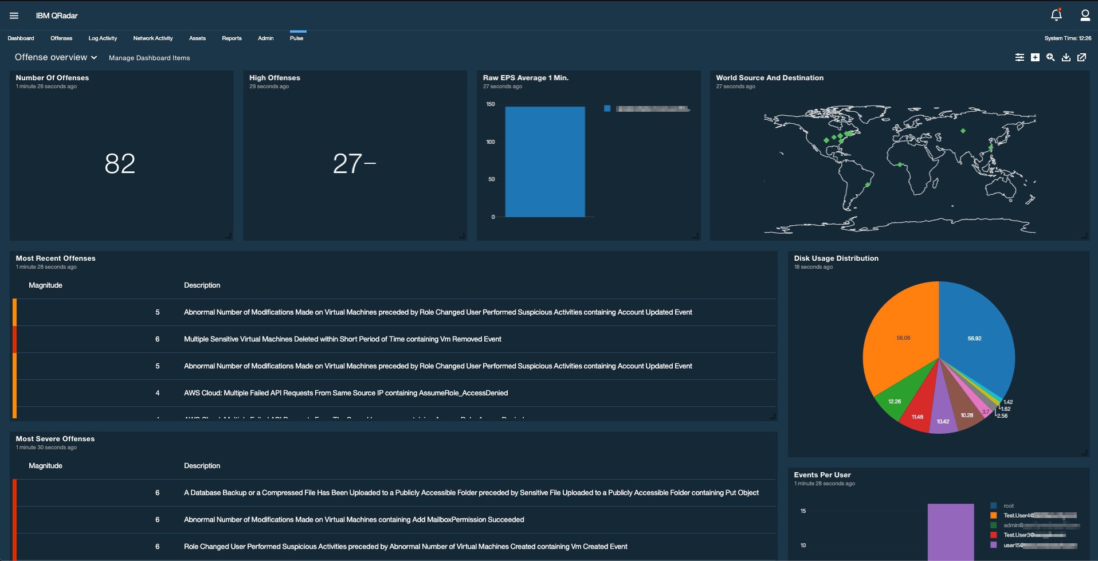Open the dashboard filter settings sliders icon
This screenshot has width=1098, height=561.
[x=1019, y=57]
